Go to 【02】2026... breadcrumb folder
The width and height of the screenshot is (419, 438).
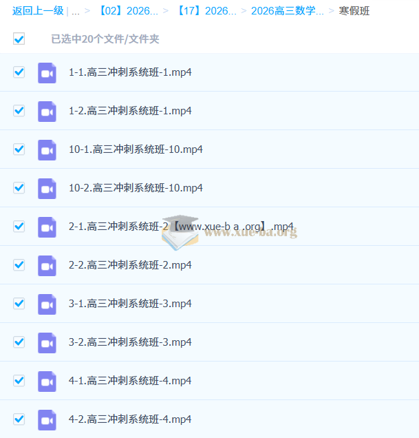(128, 11)
